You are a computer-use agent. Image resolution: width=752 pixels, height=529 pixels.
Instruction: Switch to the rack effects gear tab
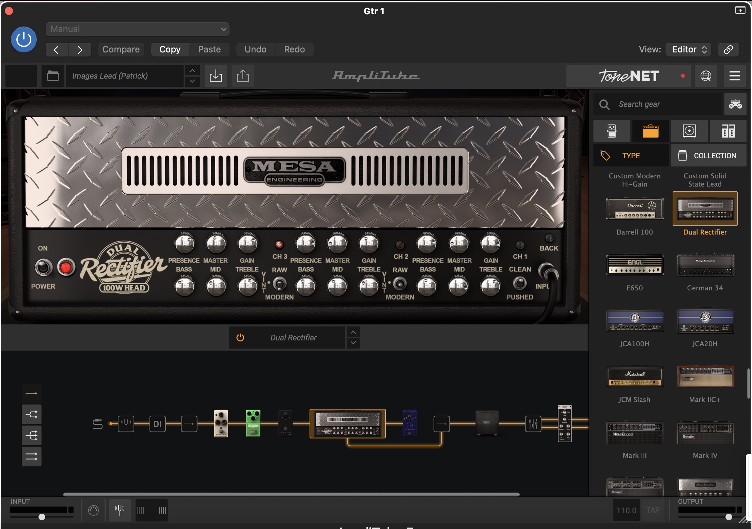click(728, 131)
